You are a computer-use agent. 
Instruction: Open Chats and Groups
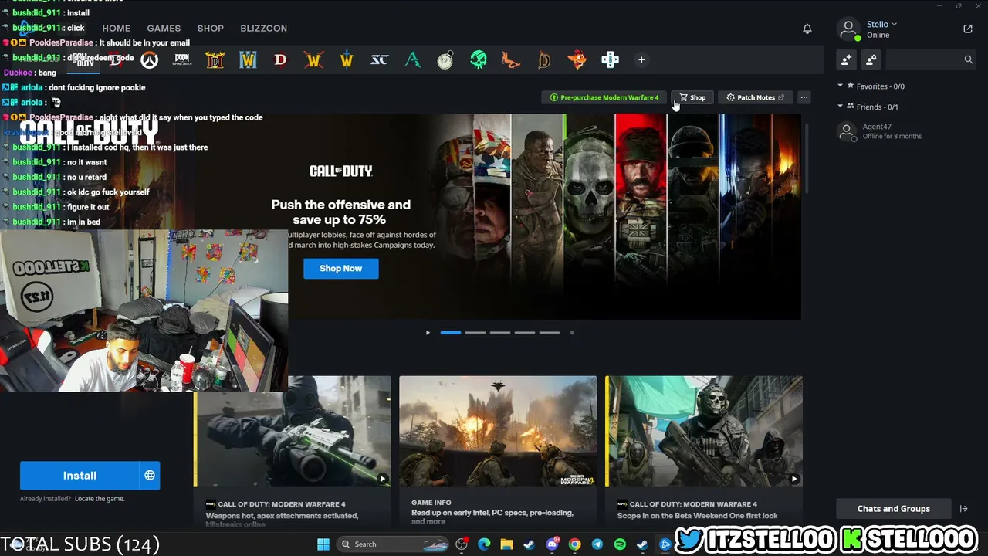click(x=894, y=509)
